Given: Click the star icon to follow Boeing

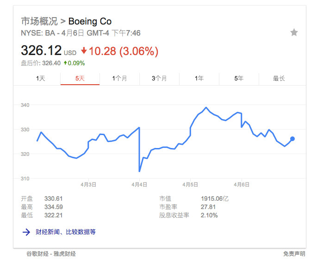Looking at the screenshot, I should click(294, 32).
